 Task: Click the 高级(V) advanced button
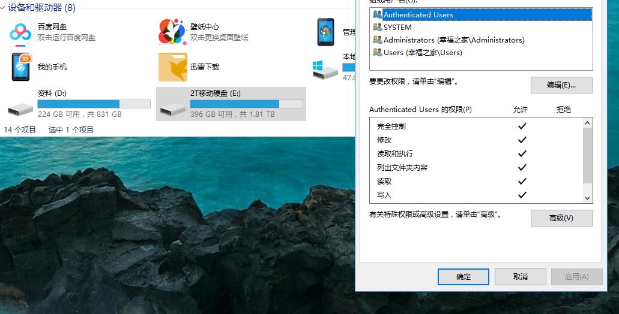click(561, 218)
